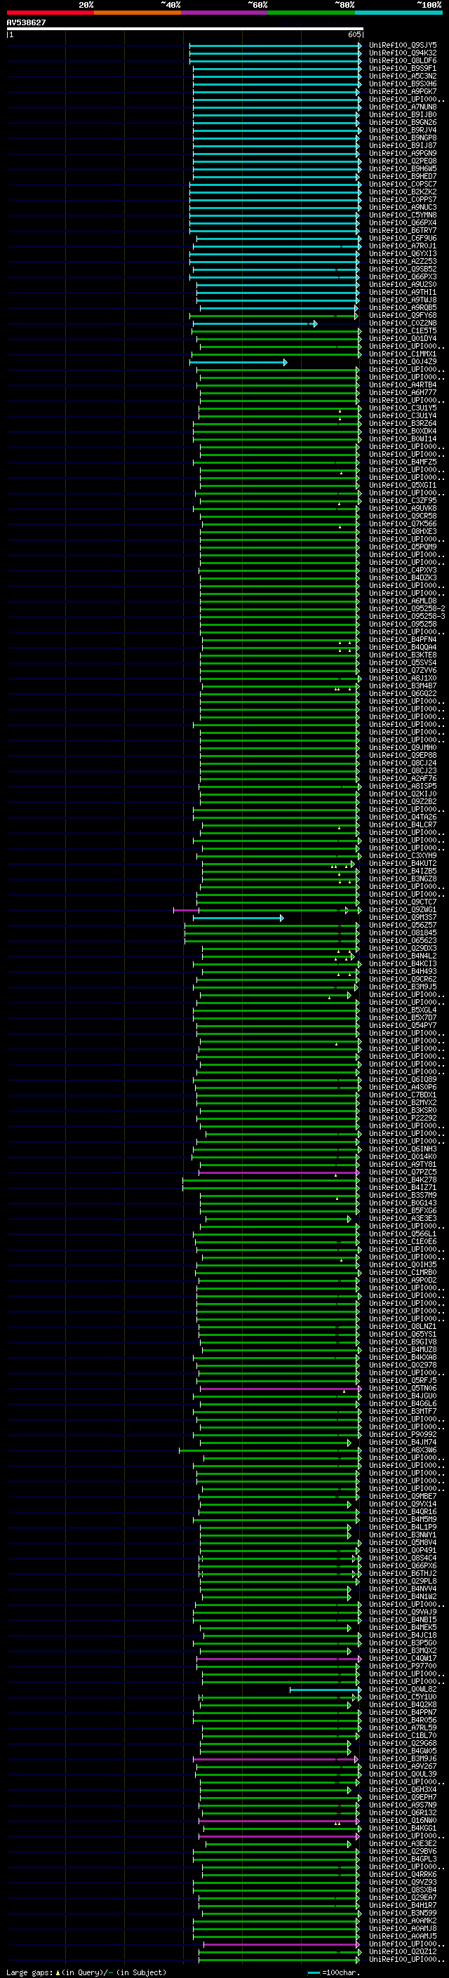Select hit UniRef100_C0PSC7
The image size is (449, 1978).
[403, 185]
